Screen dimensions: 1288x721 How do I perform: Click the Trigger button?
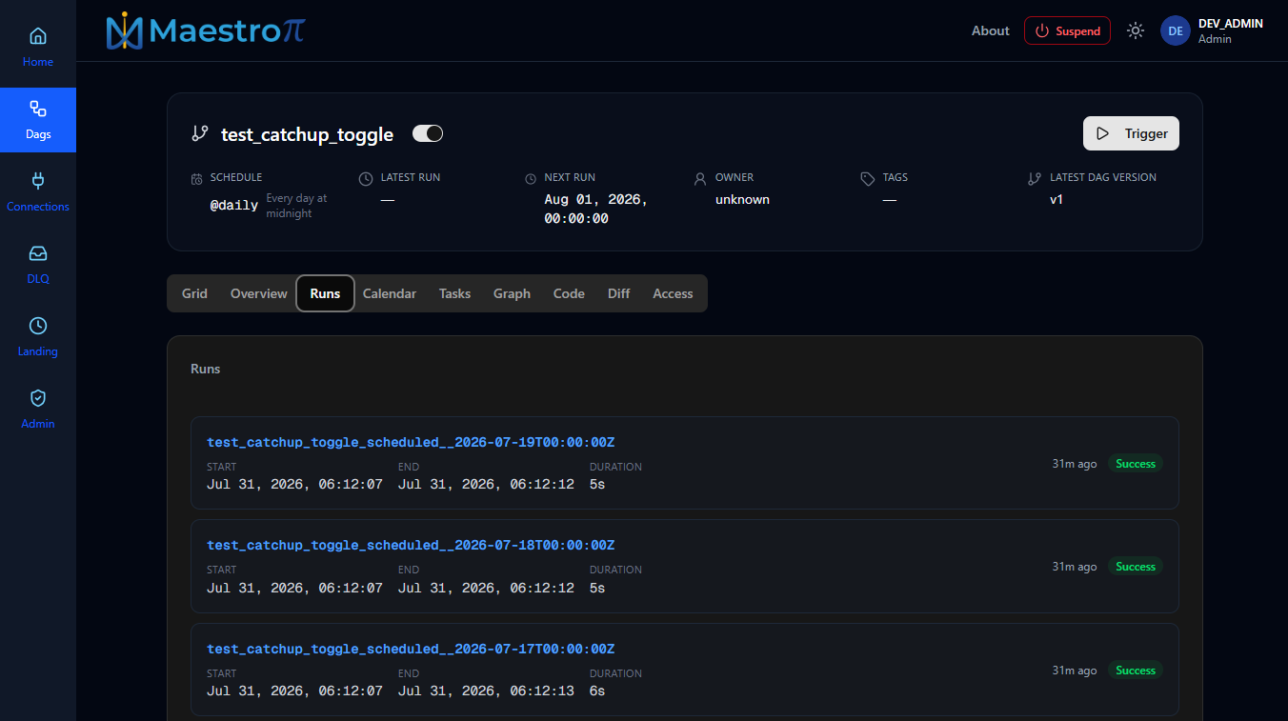(x=1131, y=133)
